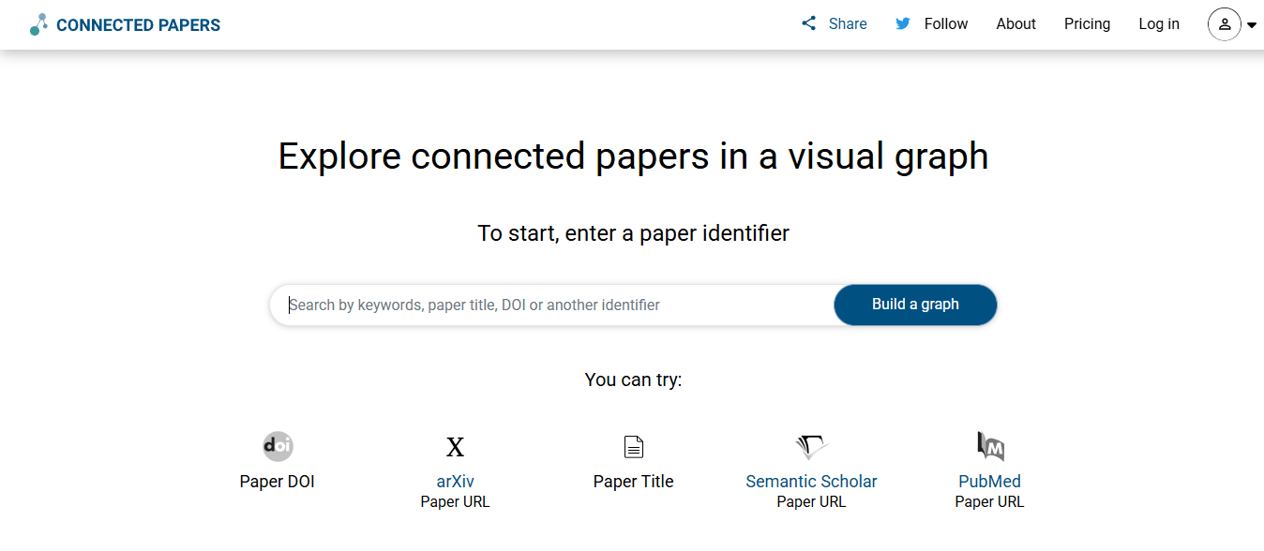Click the Build a graph button
The width and height of the screenshot is (1264, 551).
(x=914, y=305)
